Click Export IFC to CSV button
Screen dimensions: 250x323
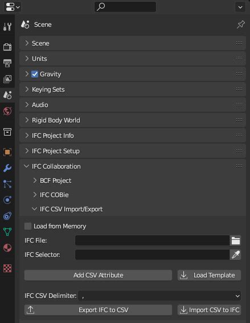tap(98, 310)
